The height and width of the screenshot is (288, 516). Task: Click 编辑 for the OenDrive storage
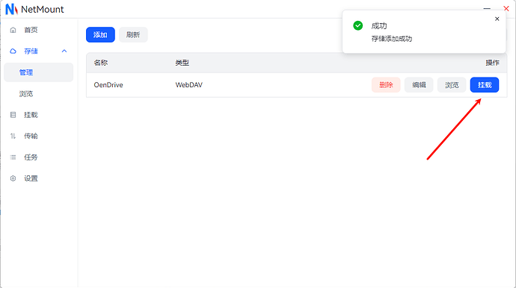point(419,85)
